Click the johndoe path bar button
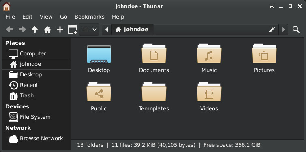This screenshot has width=306, height=152. point(132,30)
